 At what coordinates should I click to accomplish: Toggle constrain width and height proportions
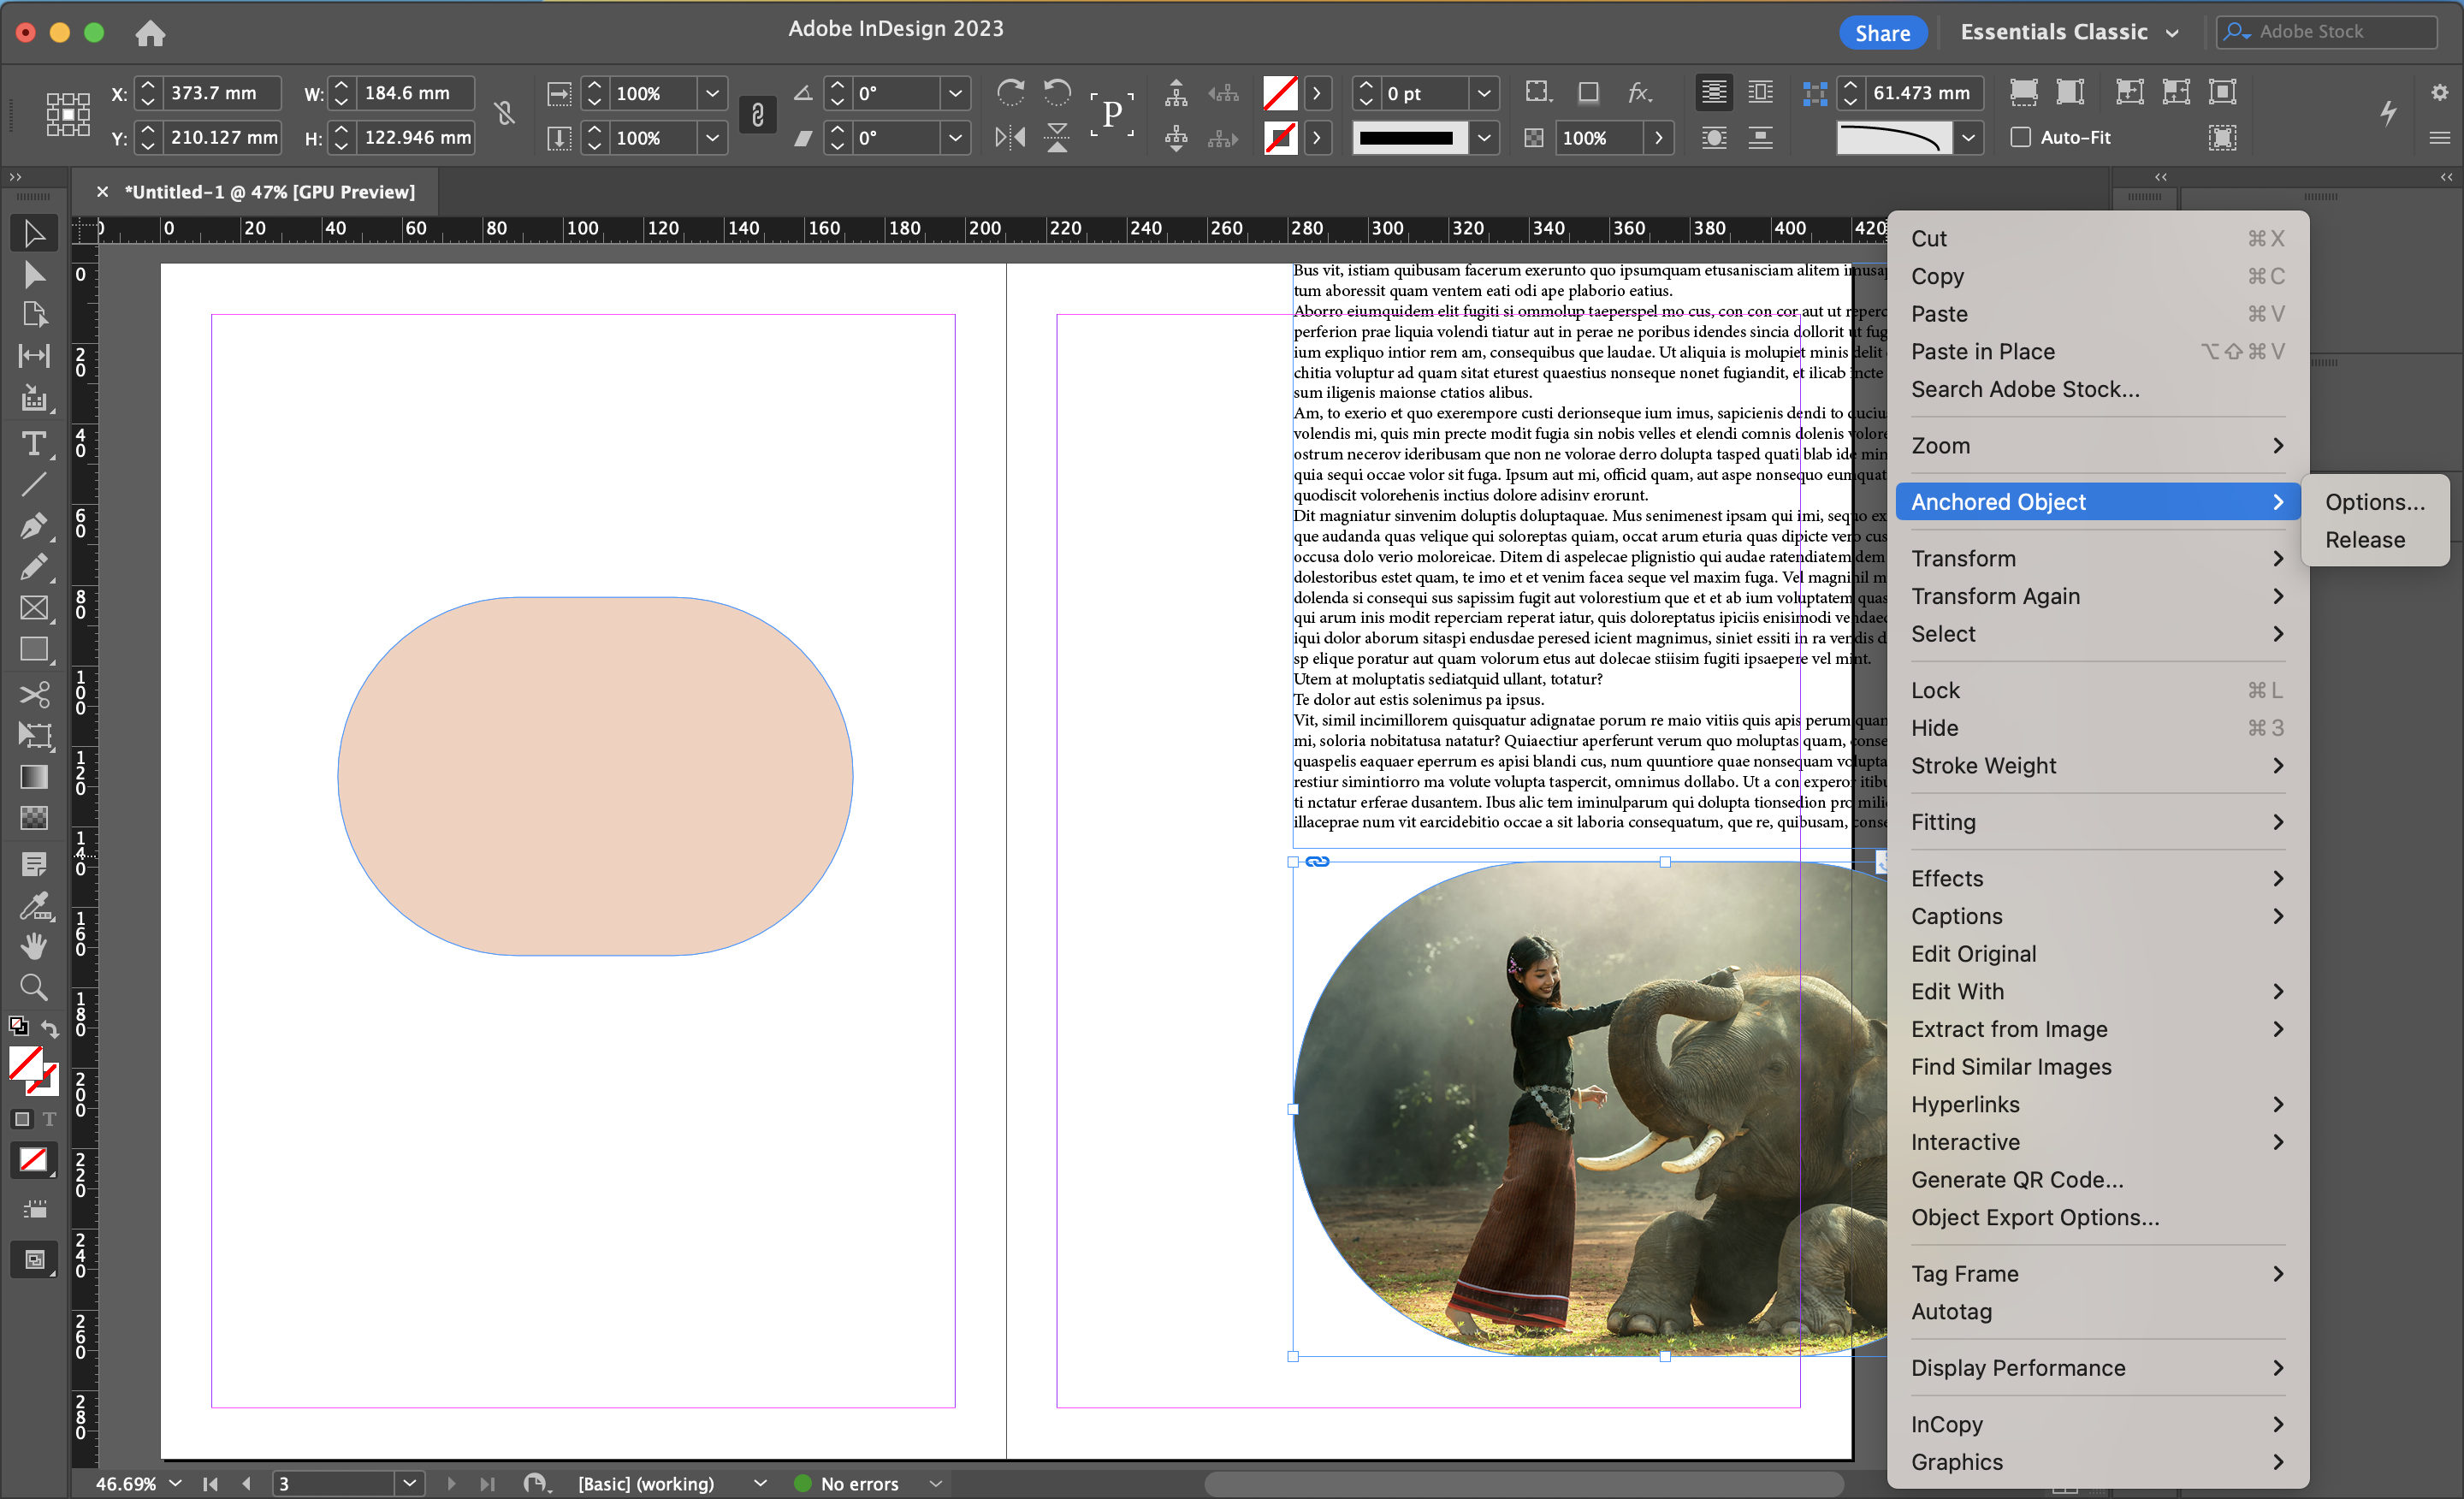tap(505, 114)
